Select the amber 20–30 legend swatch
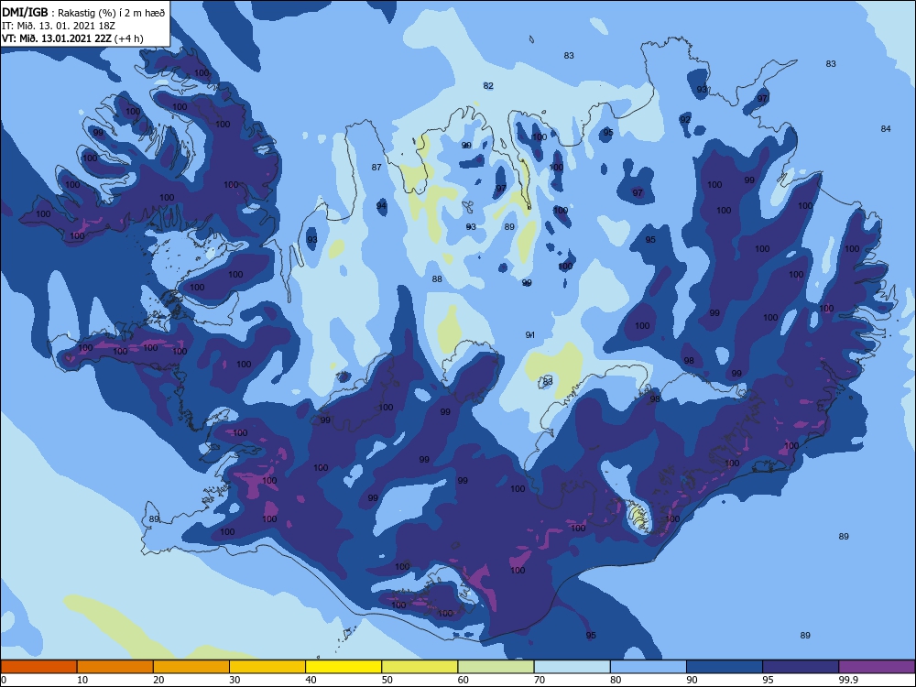This screenshot has width=916, height=687. [x=191, y=667]
